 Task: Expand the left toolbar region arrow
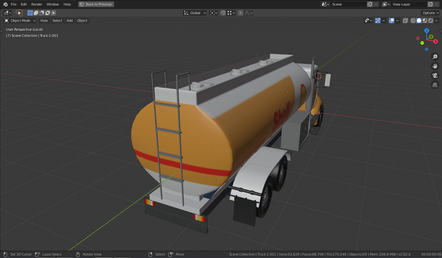(1, 31)
